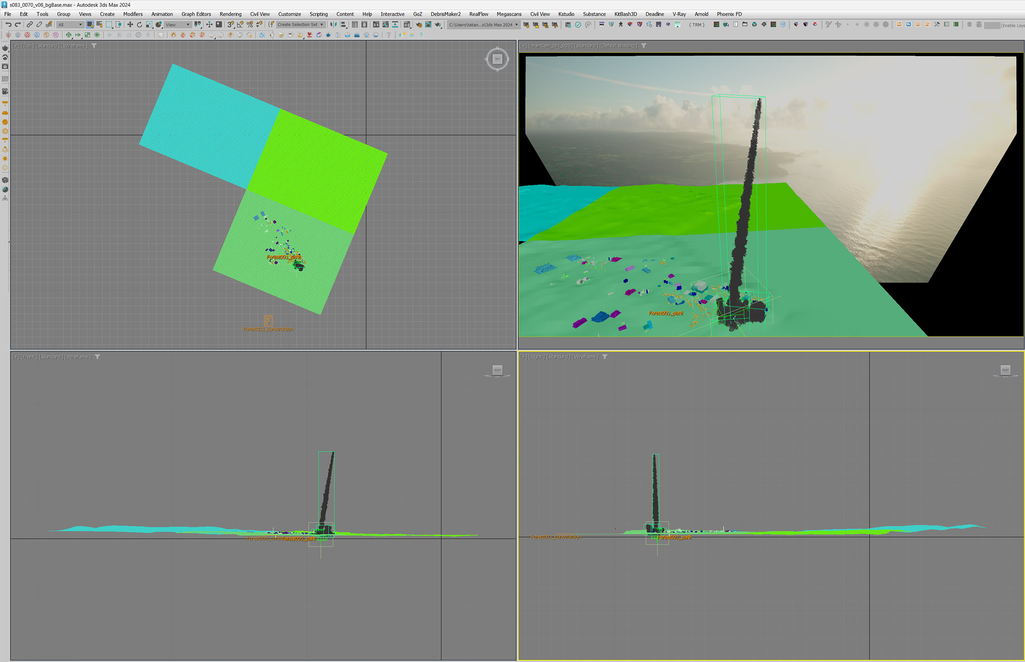1025x662 pixels.
Task: Open Select by Name list icon
Action: click(100, 24)
